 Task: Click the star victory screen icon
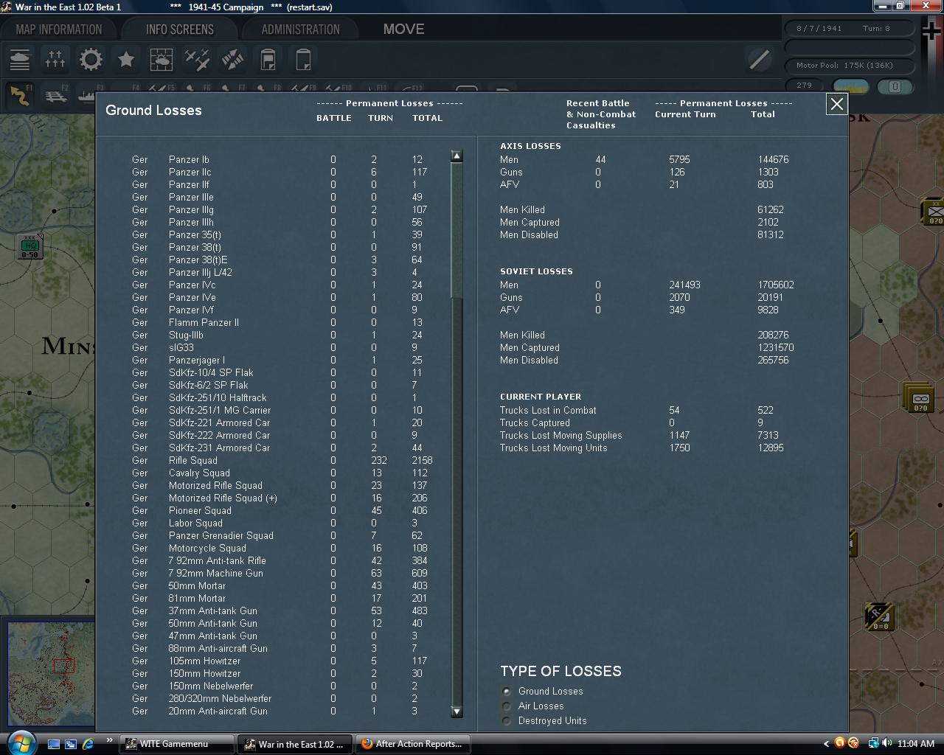pyautogui.click(x=126, y=59)
